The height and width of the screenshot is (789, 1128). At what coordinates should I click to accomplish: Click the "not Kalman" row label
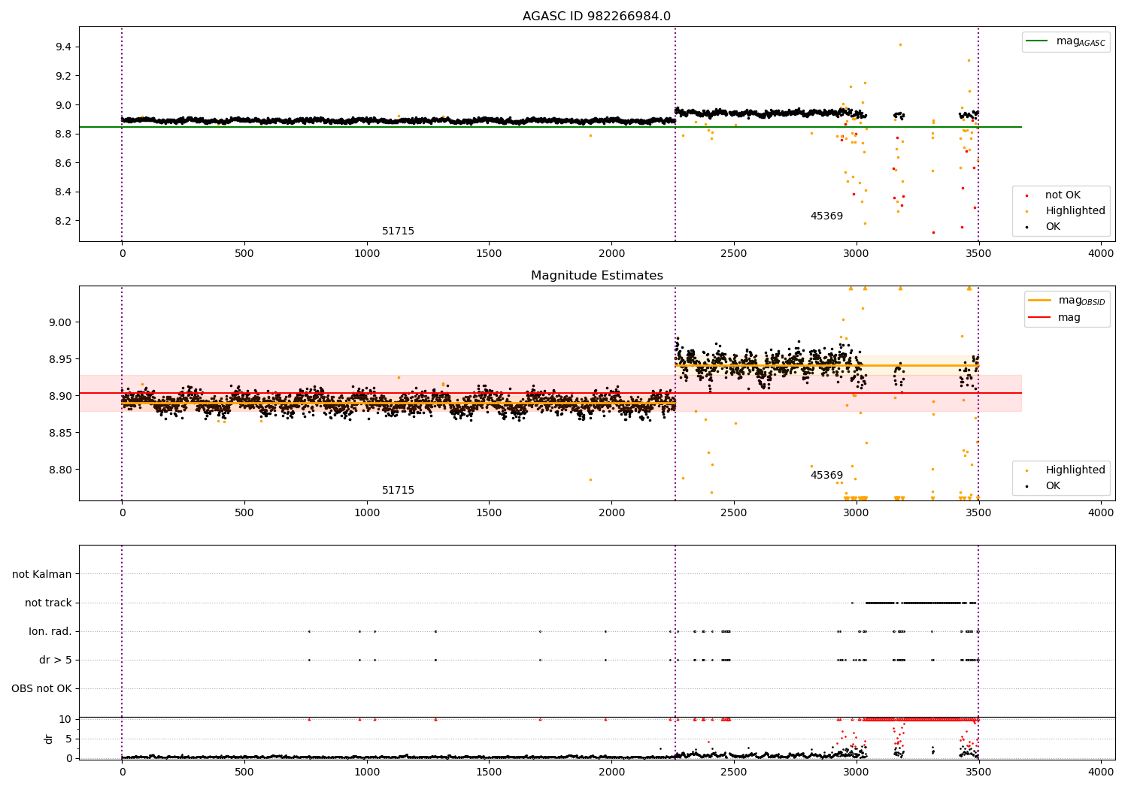[x=42, y=575]
